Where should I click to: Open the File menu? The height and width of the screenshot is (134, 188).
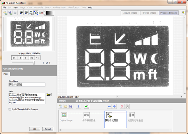[x=4, y=7]
